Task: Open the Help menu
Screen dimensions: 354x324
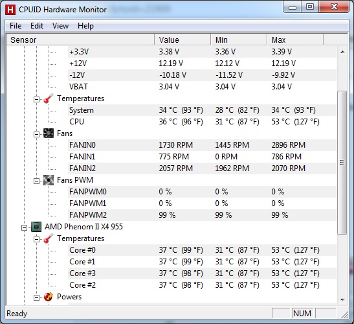Action: point(85,26)
